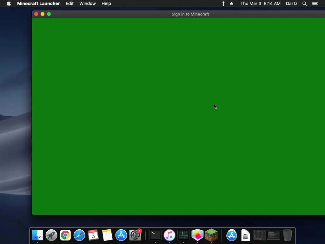
Task: Click the up-down arrow menu bar icon
Action: point(223,3)
